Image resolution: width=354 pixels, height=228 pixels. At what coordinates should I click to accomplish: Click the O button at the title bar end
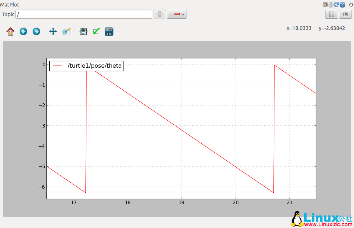coord(351,5)
